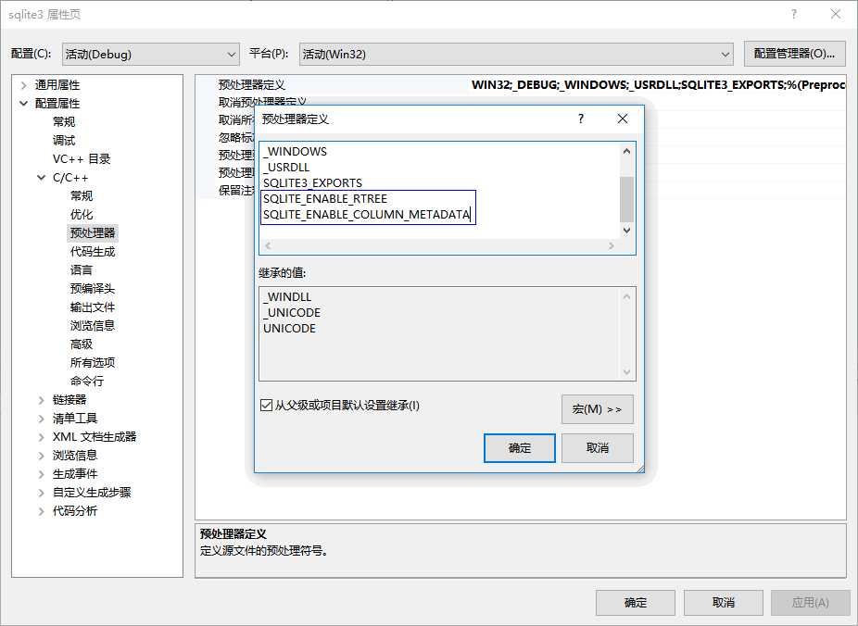Screen dimensions: 858x626
Task: Open the 配置(C) Debug dropdown
Action: click(150, 54)
